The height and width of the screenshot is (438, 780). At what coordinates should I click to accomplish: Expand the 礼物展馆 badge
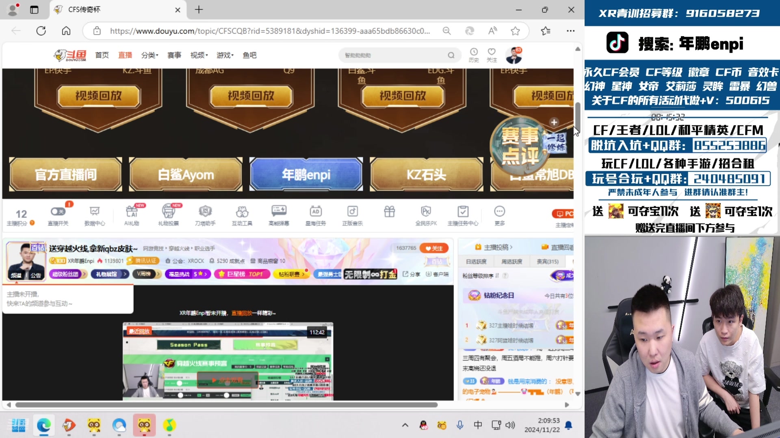(110, 274)
